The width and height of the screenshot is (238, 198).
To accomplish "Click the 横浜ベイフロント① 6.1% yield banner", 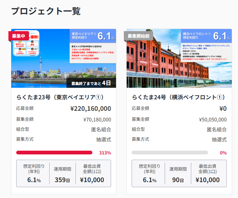I will point(206,36).
